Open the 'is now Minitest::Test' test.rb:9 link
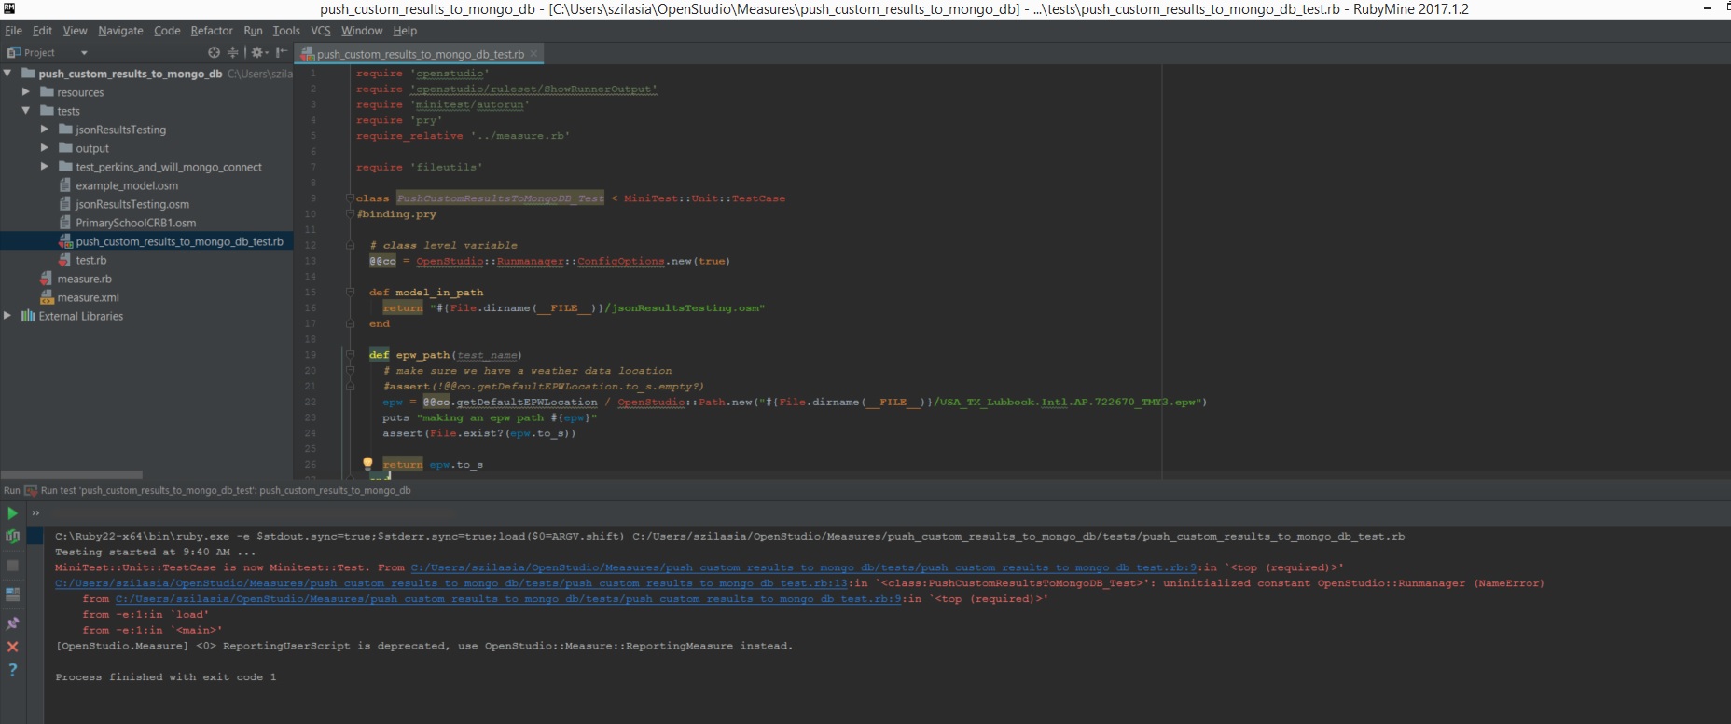This screenshot has height=724, width=1731. click(803, 567)
